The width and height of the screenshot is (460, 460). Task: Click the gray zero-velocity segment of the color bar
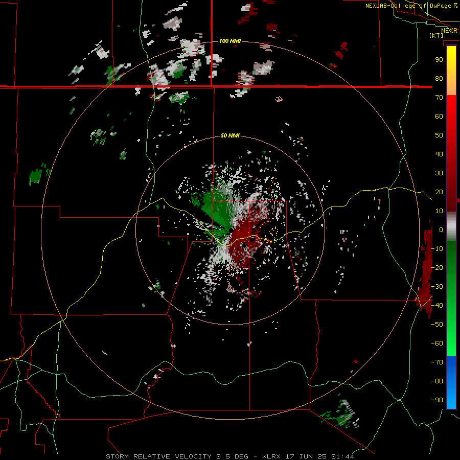tap(451, 226)
